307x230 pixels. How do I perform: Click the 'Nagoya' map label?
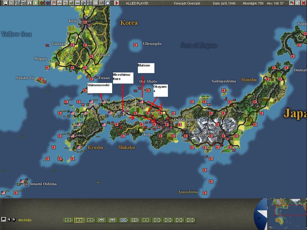pos(200,135)
